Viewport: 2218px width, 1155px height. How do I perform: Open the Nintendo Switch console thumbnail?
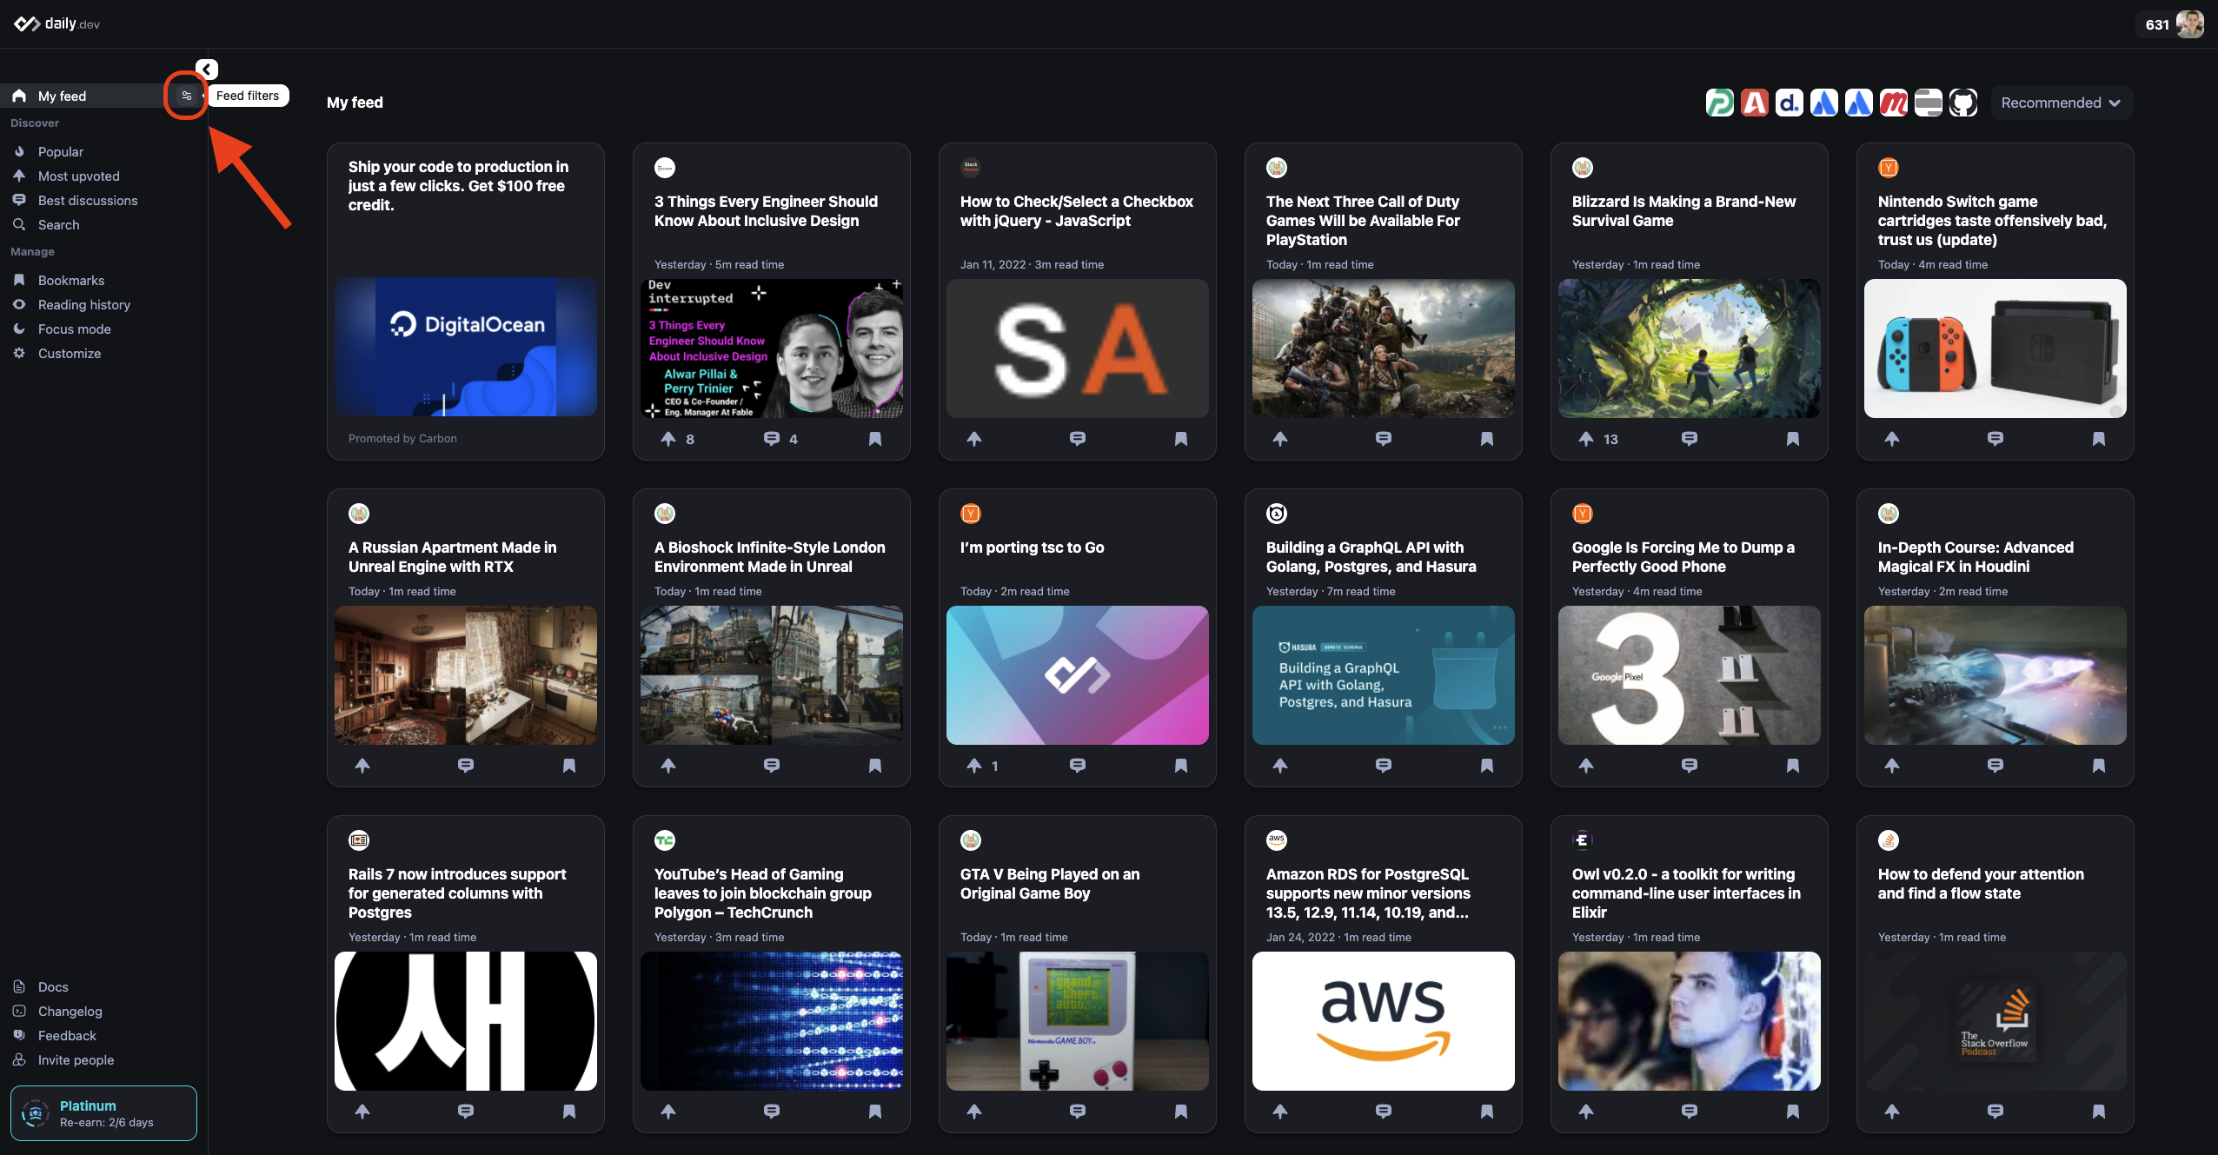point(1996,348)
